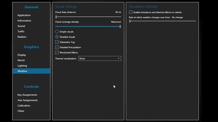The image size is (218, 122).
Task: Open the Realism settings section
Action: [22, 37]
